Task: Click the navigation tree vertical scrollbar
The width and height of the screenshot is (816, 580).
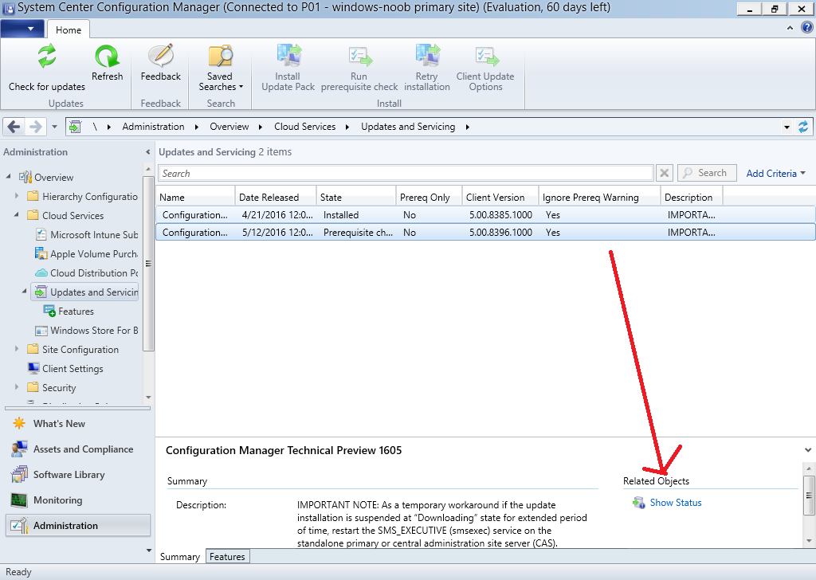Action: coord(148,265)
